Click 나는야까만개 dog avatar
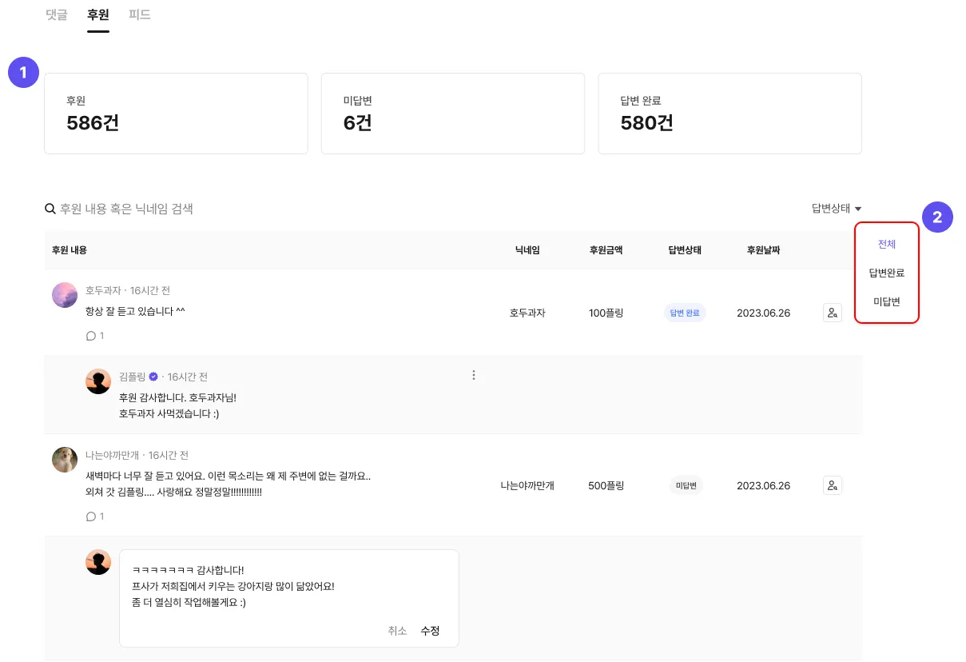 pos(65,460)
